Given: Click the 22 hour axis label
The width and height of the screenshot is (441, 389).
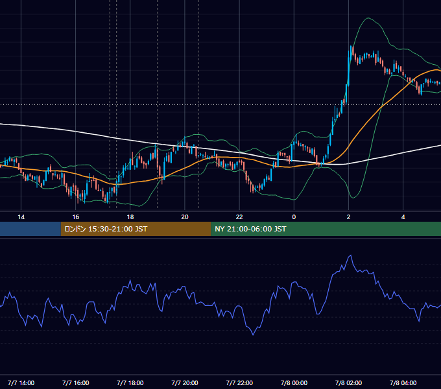Looking at the screenshot, I should [239, 217].
